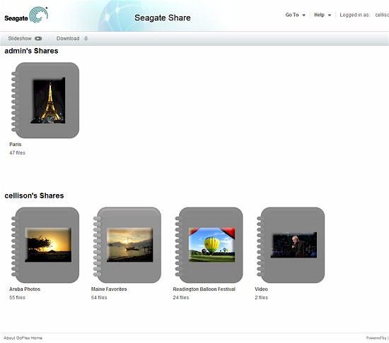Click the Seagate Share title
The height and width of the screenshot is (343, 389).
[163, 18]
